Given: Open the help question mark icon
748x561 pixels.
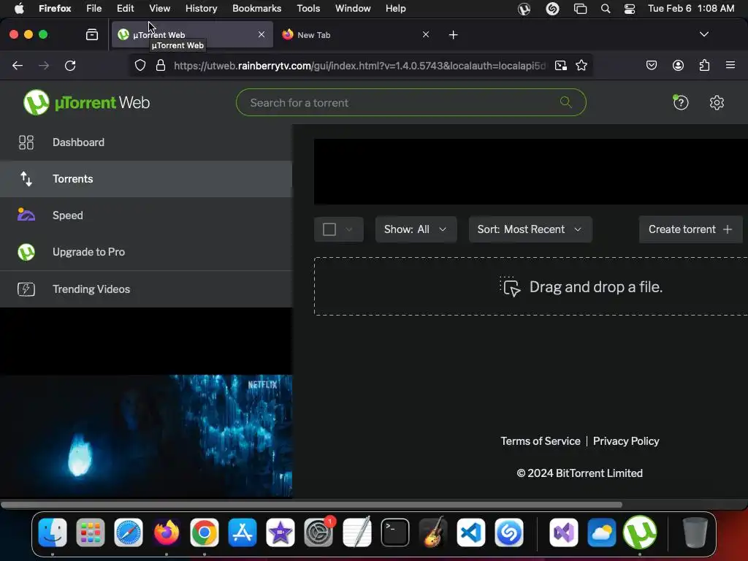Looking at the screenshot, I should click(x=681, y=102).
